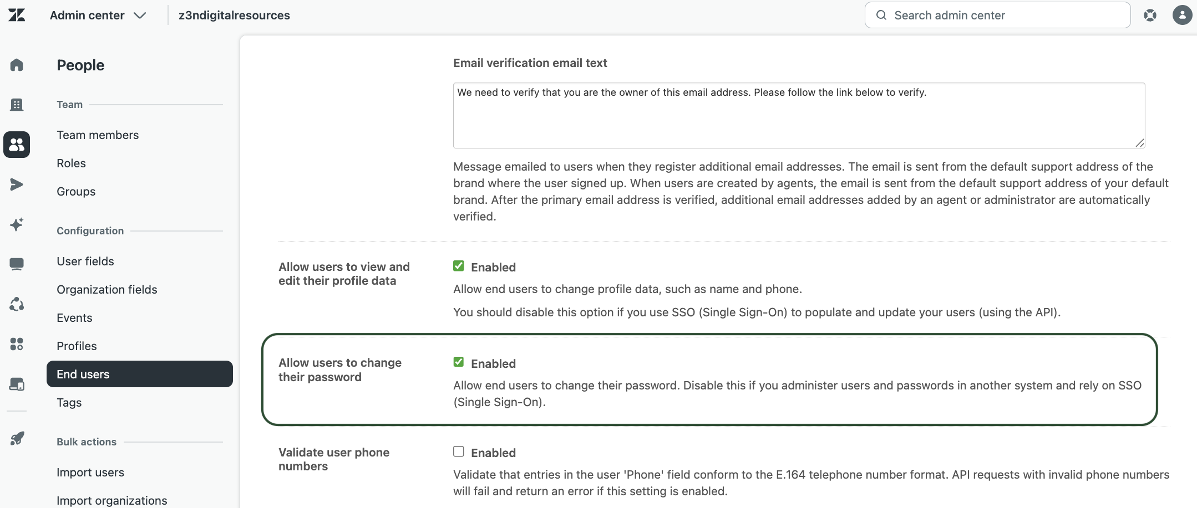This screenshot has width=1197, height=508.
Task: Open the Channels paper-plane icon
Action: tap(17, 184)
